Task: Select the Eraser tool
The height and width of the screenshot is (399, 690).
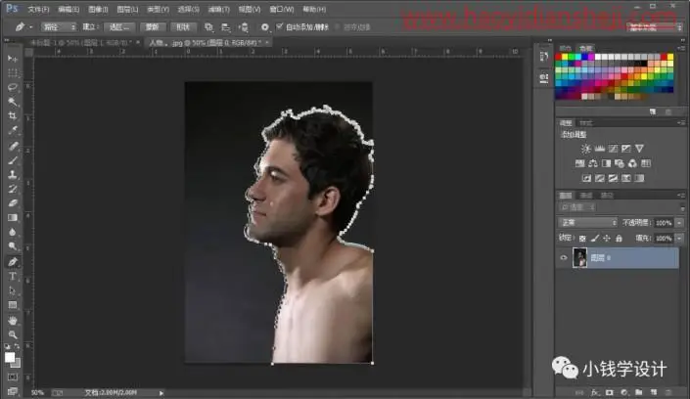Action: [13, 203]
